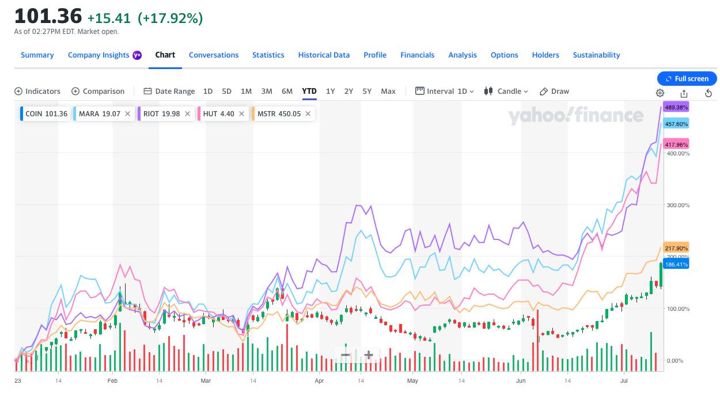This screenshot has height=396, width=720.
Task: Open the Summary tab
Action: (37, 55)
